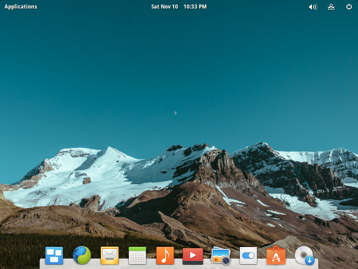358x269 pixels.
Task: Launch the web browser globe icon
Action: coord(82,255)
